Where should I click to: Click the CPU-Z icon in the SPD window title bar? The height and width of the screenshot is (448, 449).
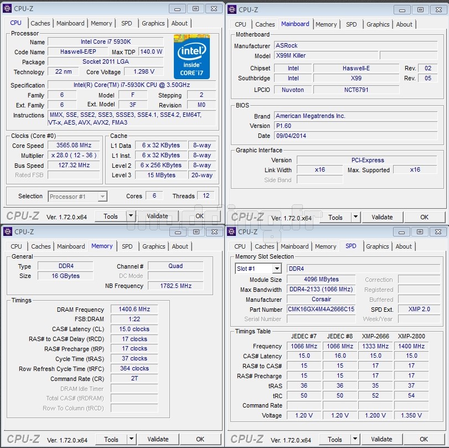click(231, 231)
